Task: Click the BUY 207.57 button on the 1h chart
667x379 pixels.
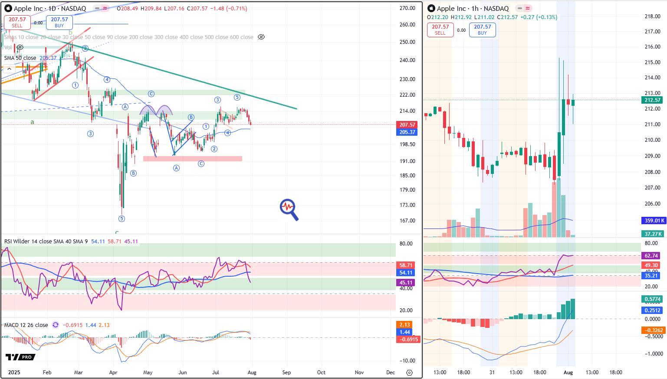Action: pyautogui.click(x=483, y=30)
